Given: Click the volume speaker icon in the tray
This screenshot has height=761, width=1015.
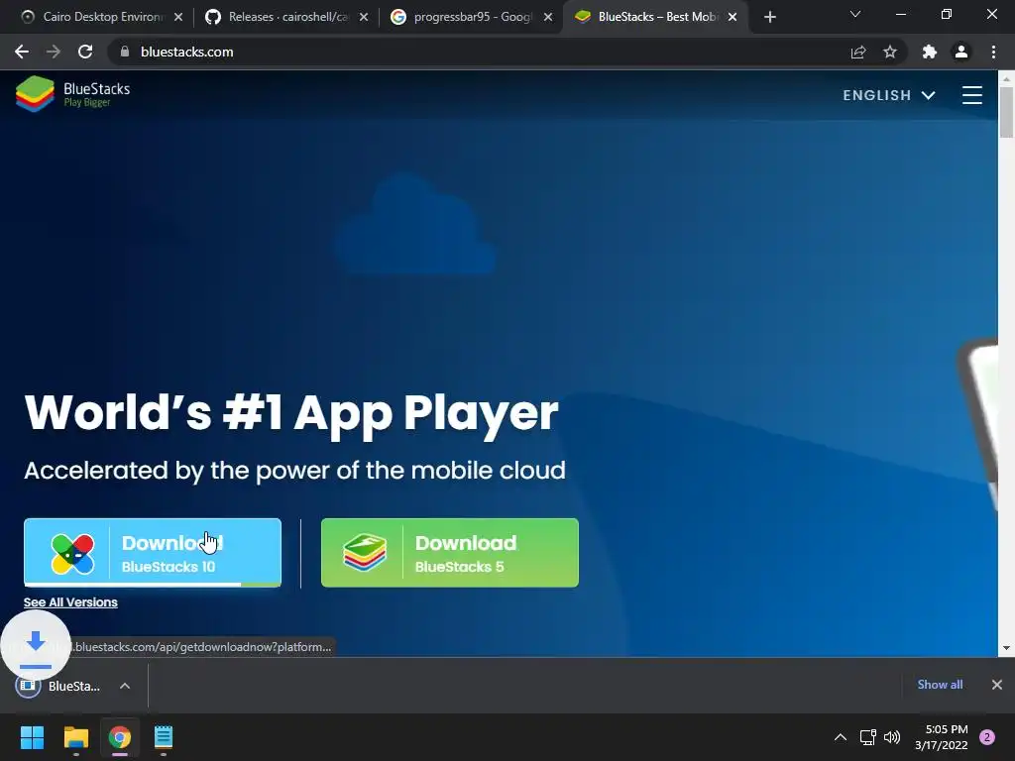Looking at the screenshot, I should [892, 737].
